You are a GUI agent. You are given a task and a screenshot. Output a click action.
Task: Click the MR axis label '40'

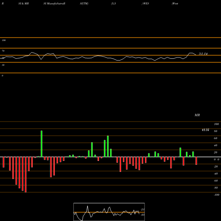pos(216,145)
